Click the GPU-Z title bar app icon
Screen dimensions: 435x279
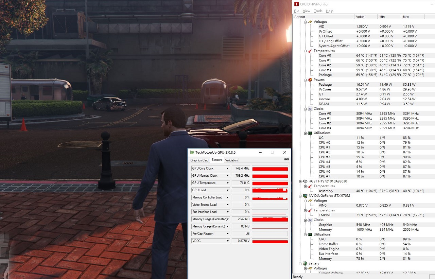pos(192,152)
